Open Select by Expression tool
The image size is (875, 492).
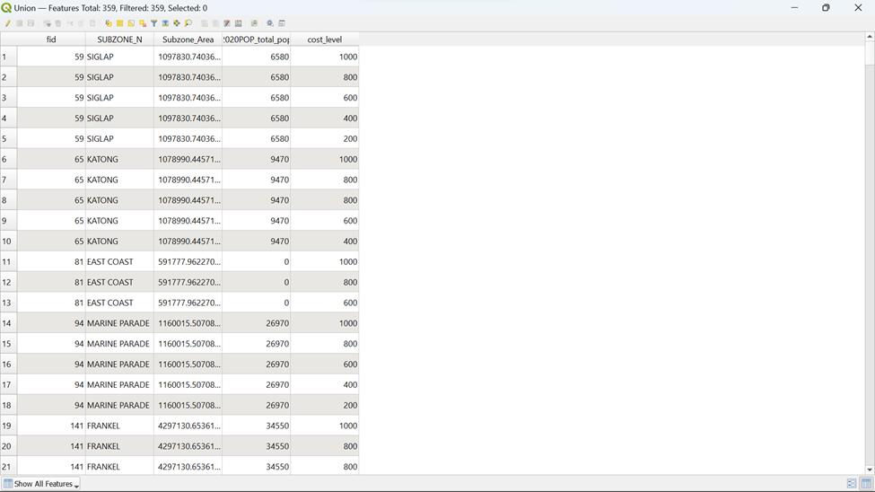click(x=109, y=23)
